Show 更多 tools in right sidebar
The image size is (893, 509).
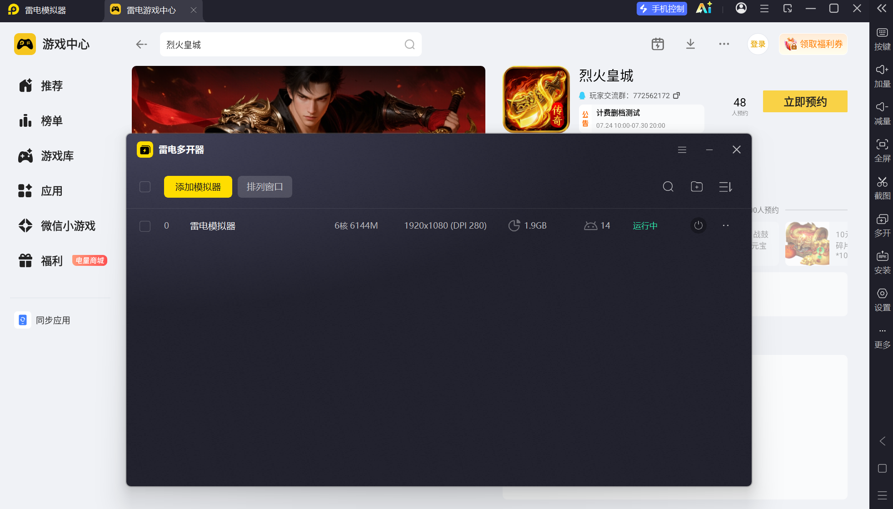click(x=882, y=338)
